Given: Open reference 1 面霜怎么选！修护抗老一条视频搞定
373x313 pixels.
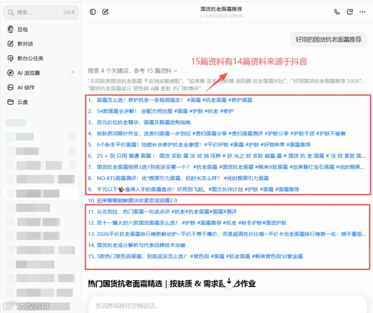Looking at the screenshot, I should click(x=174, y=100).
